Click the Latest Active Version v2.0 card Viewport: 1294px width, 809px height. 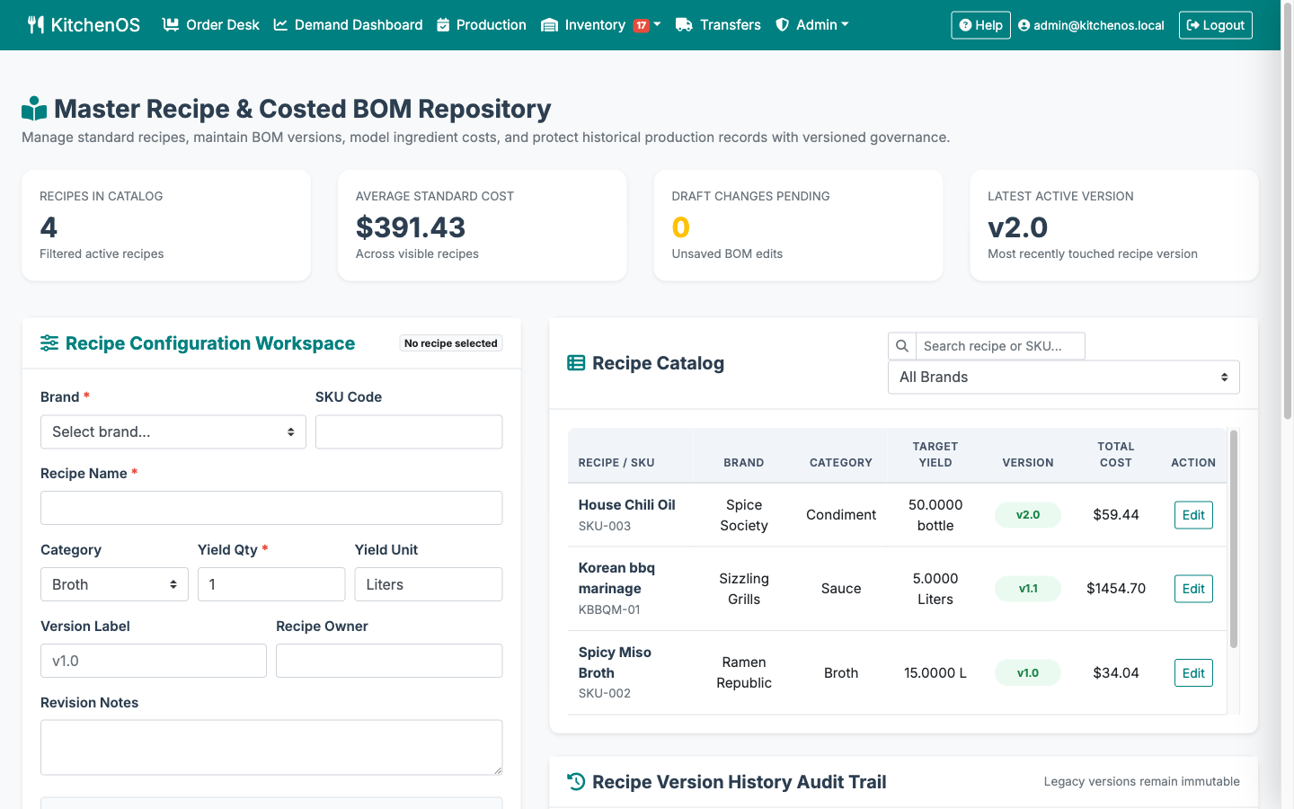coord(1114,226)
